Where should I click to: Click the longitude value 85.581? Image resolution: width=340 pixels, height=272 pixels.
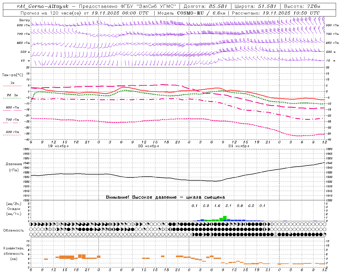click(218, 6)
